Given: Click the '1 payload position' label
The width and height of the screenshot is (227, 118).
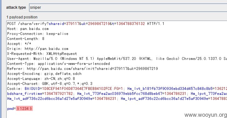Looking at the screenshot, I should [x=22, y=17].
